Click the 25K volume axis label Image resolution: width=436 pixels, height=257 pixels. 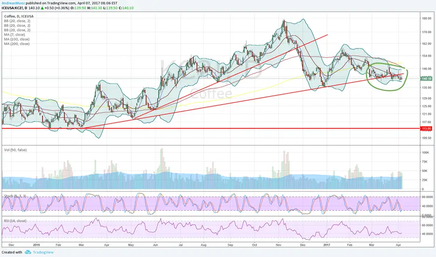pos(425,180)
